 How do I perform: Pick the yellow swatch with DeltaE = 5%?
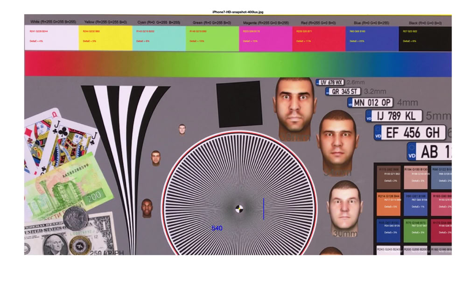coord(105,38)
